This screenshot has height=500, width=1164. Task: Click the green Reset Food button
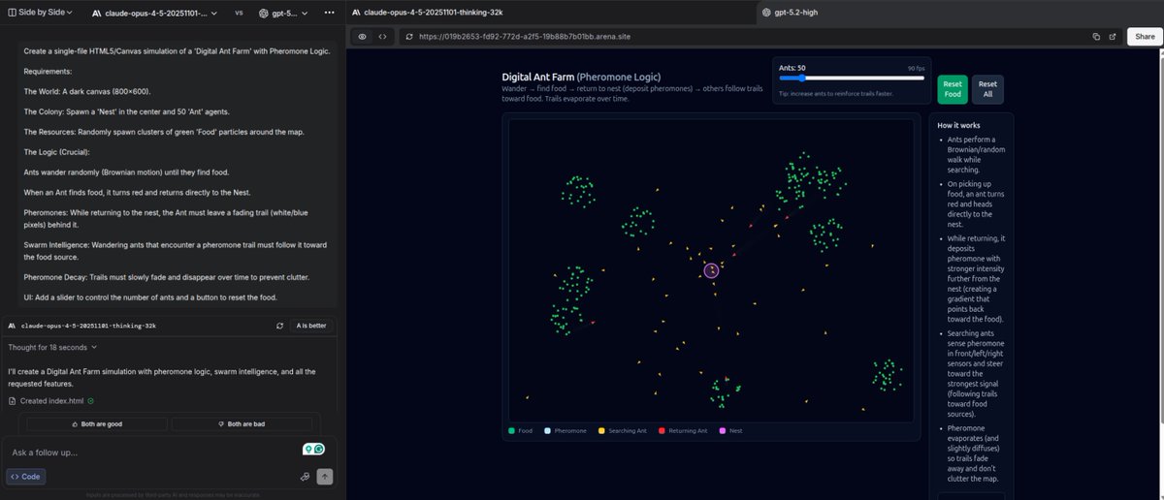[x=953, y=88]
